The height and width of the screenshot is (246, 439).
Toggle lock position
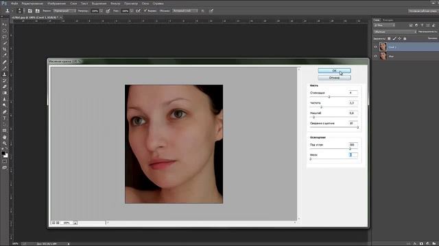click(399, 38)
